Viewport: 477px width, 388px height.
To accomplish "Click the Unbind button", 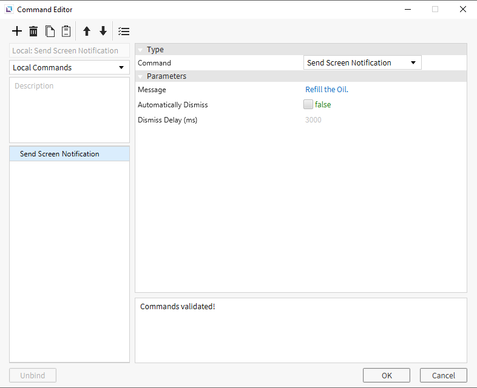I will tap(33, 375).
